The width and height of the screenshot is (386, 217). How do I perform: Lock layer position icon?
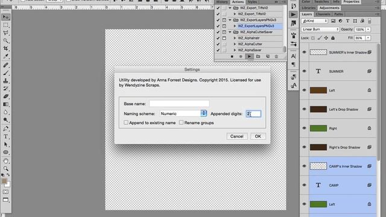(326, 38)
